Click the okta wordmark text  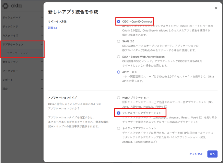click(x=17, y=6)
